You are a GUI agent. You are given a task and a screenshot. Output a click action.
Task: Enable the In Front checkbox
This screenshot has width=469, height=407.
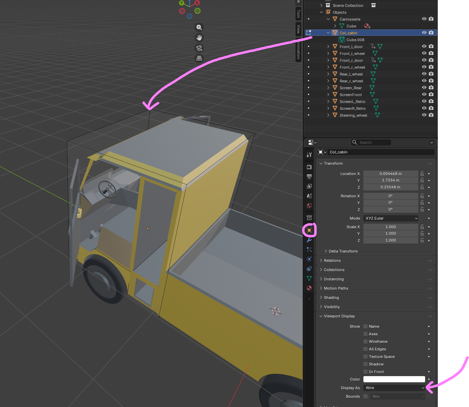tap(365, 372)
